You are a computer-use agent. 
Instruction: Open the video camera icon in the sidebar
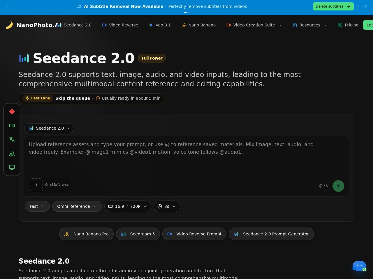coord(12,126)
